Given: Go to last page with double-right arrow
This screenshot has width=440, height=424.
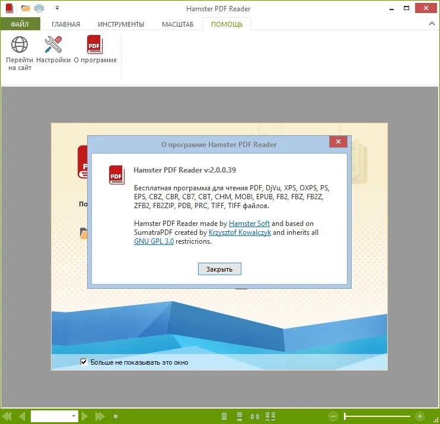Looking at the screenshot, I should click(100, 416).
